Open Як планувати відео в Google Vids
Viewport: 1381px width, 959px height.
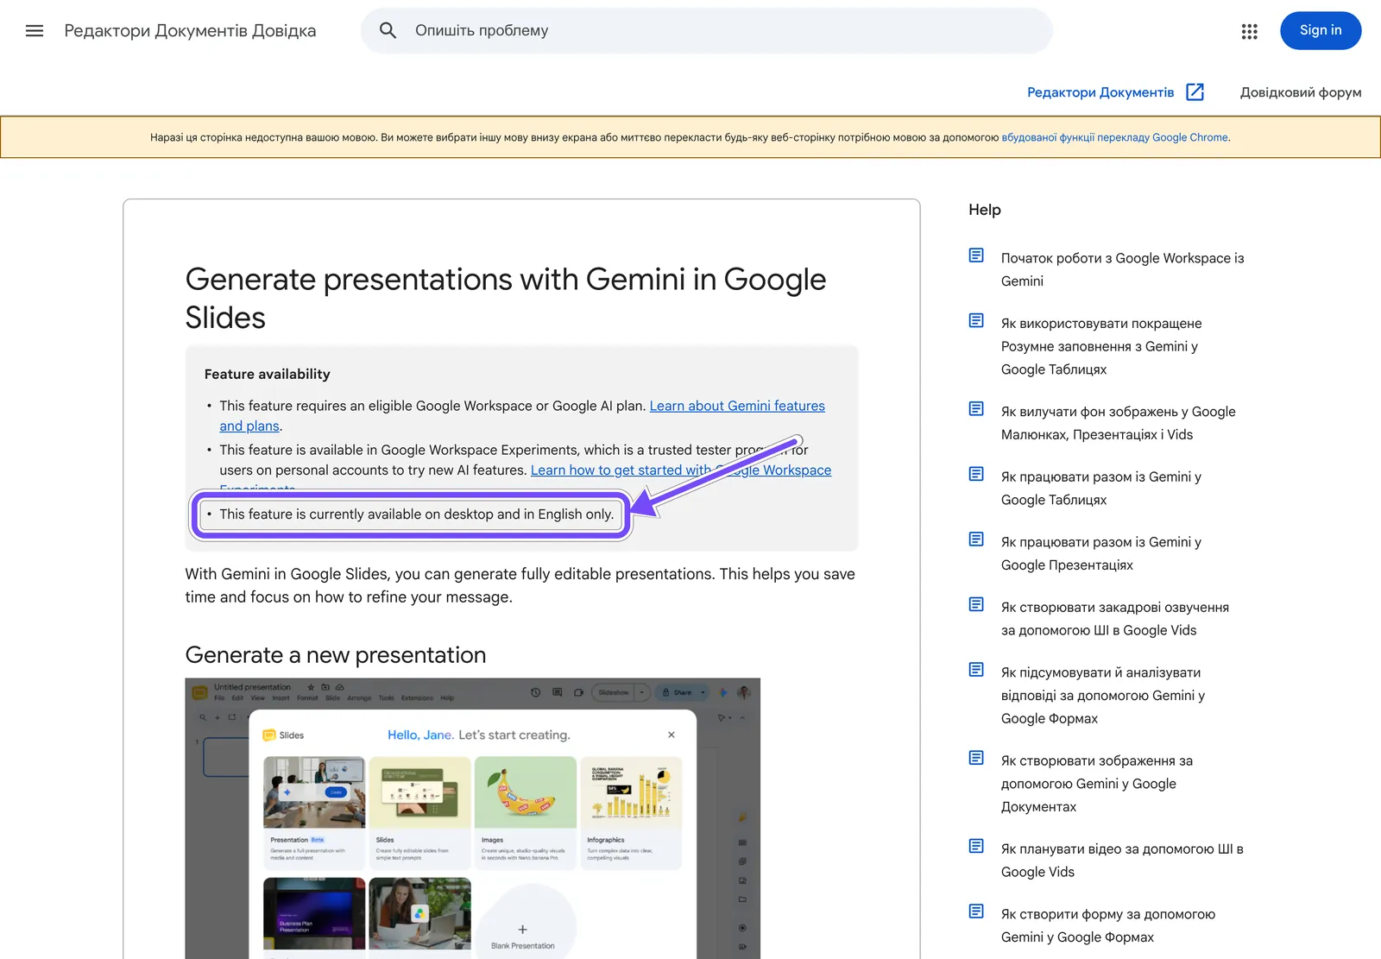click(x=1122, y=861)
